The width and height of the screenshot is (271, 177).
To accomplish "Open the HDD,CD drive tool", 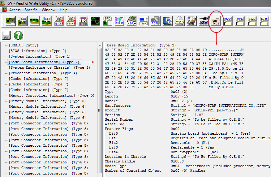I will (179, 21).
